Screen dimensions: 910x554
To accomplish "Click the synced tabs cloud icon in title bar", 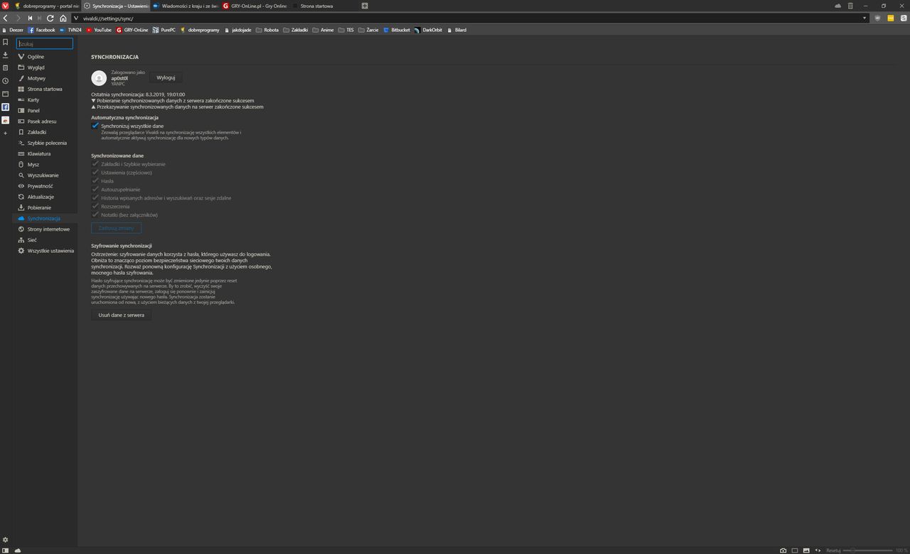I will 837,6.
